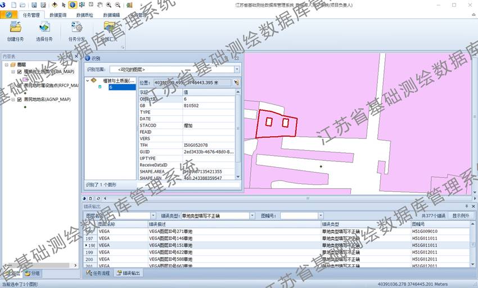The image size is (478, 288).
Task: Toggle the 居民地附属设施点 (RFCP_MAP) layer checkbox
Action: click(19, 86)
